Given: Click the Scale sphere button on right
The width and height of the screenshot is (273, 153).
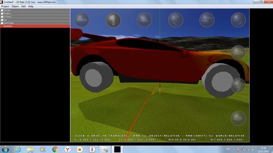Looking at the screenshot, I should point(238,52).
